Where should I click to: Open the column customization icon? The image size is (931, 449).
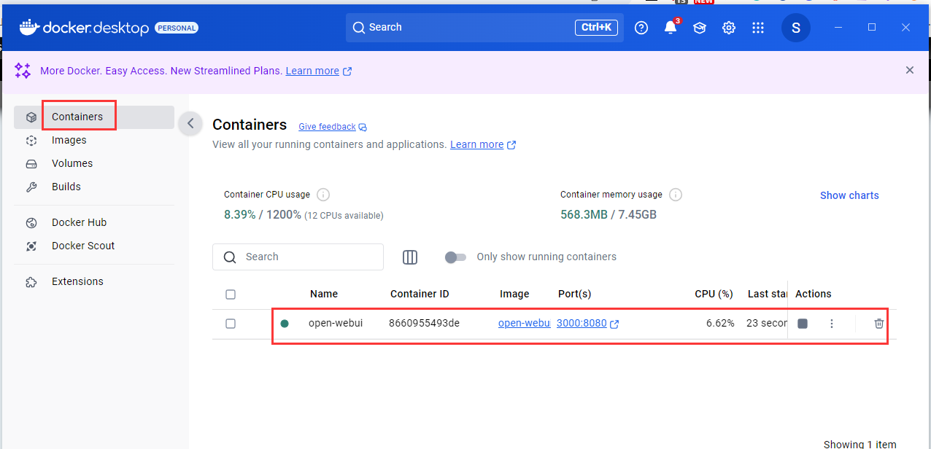coord(410,257)
